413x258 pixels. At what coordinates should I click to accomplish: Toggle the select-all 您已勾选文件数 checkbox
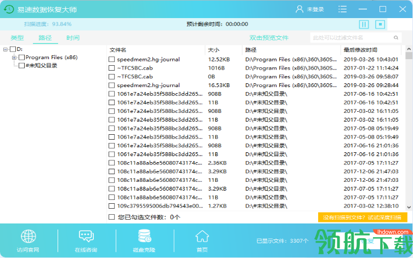click(112, 217)
